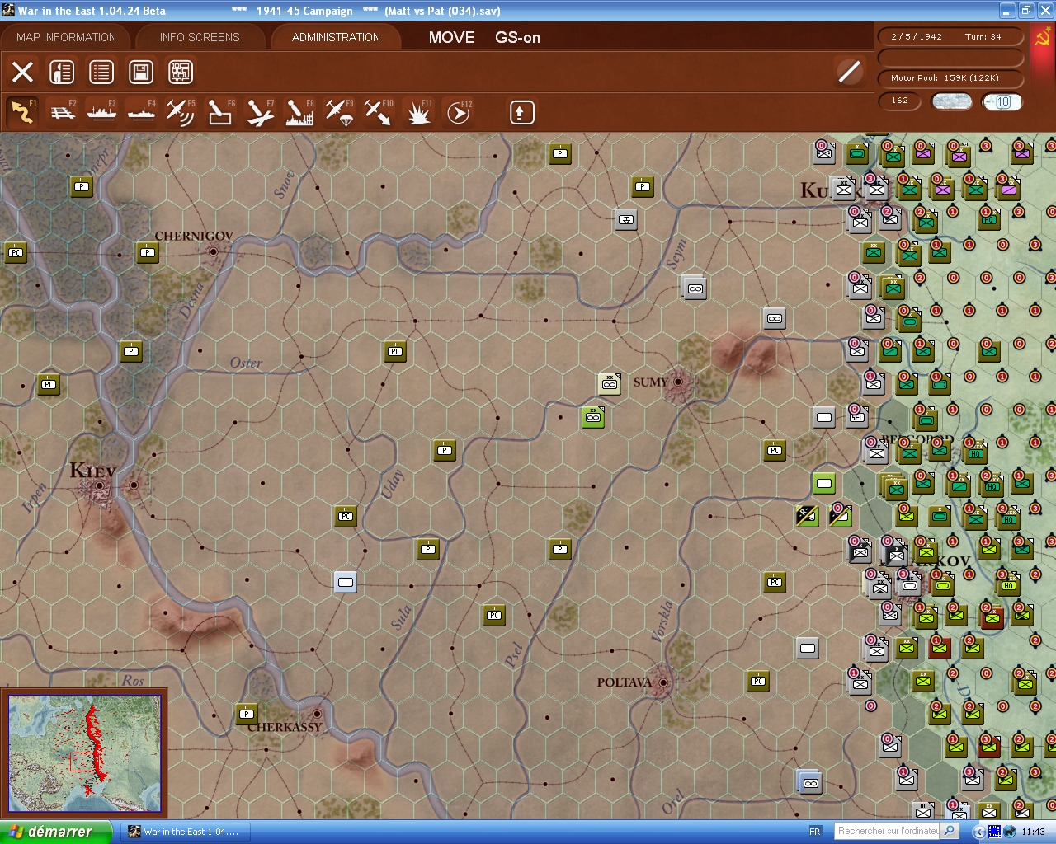1056x844 pixels.
Task: Select the F5 air recon icon
Action: (x=181, y=112)
